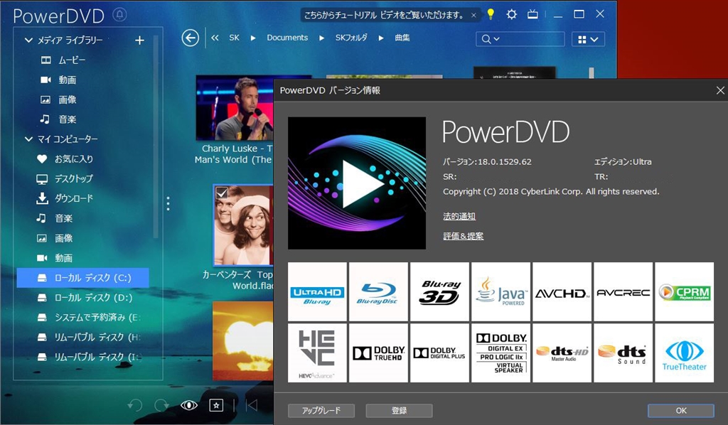Open the view mode dropdown
This screenshot has width=728, height=425.
pos(588,39)
